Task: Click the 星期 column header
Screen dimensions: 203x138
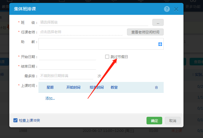Action: 50,87
